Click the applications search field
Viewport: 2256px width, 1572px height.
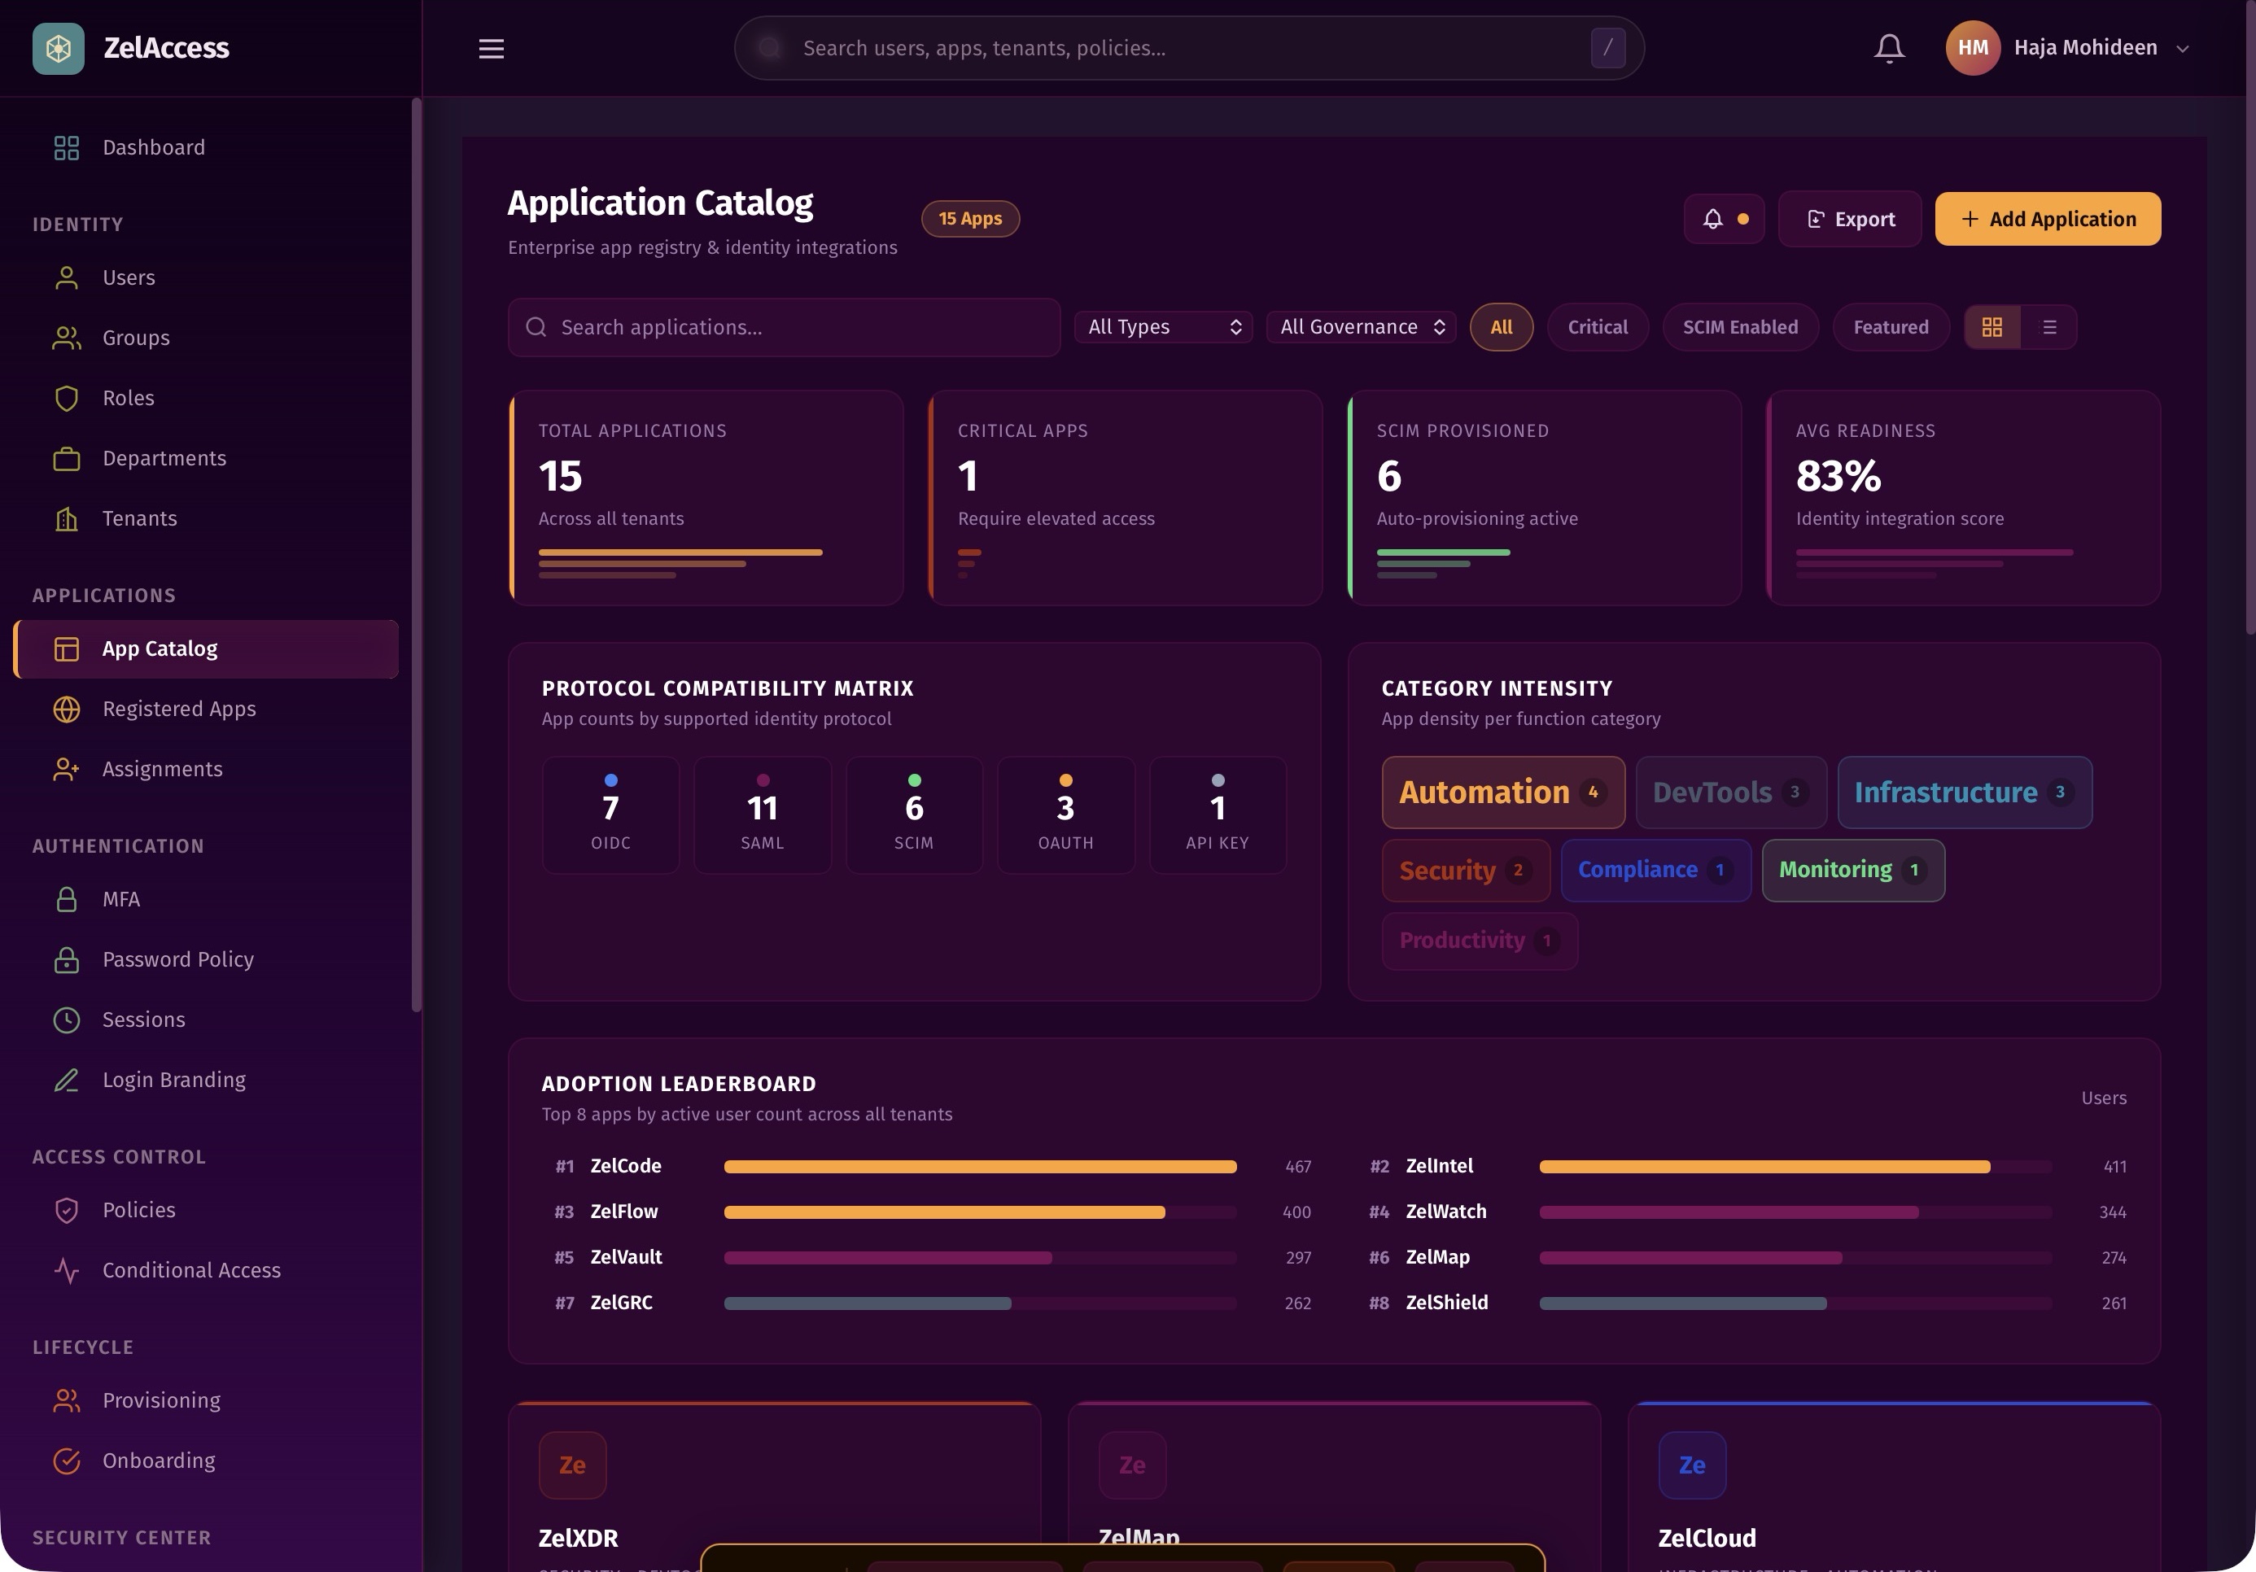click(783, 327)
